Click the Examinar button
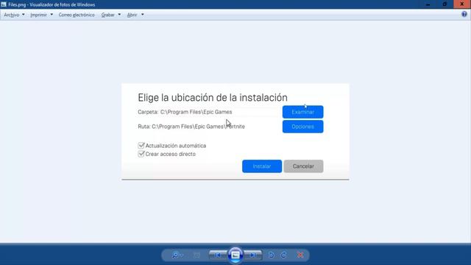This screenshot has height=265, width=471. [302, 112]
